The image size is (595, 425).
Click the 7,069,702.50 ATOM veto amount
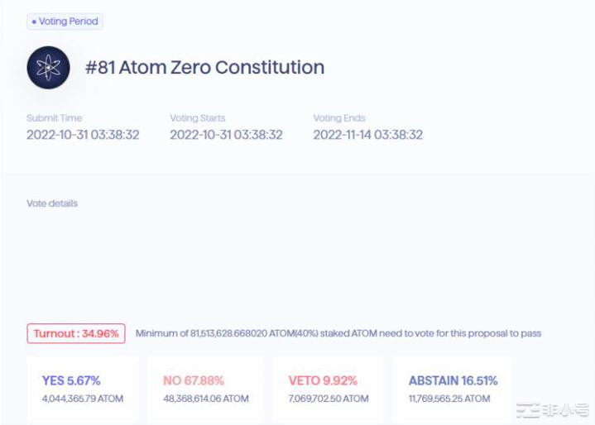[329, 399]
